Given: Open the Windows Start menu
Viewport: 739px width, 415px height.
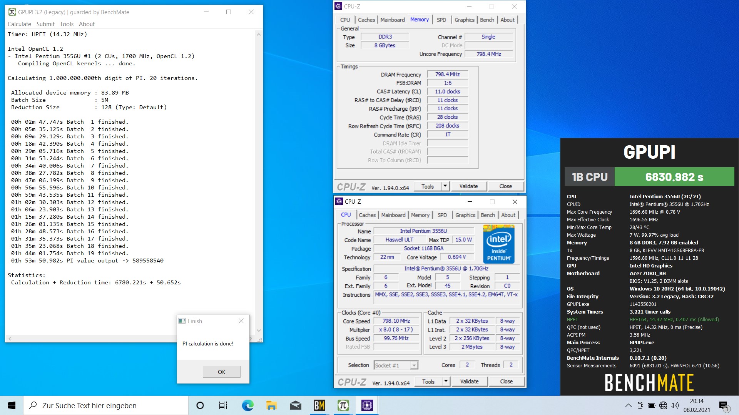Looking at the screenshot, I should (x=12, y=405).
